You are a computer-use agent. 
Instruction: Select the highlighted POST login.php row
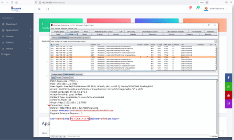pos(104,57)
